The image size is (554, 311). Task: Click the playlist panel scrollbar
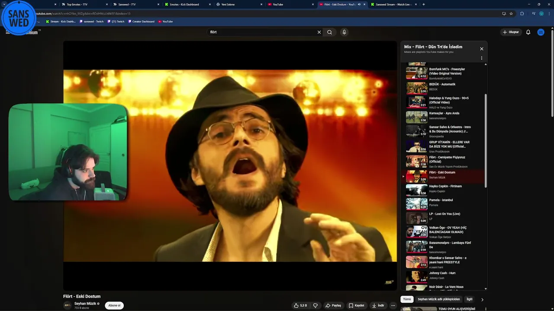tap(486, 140)
